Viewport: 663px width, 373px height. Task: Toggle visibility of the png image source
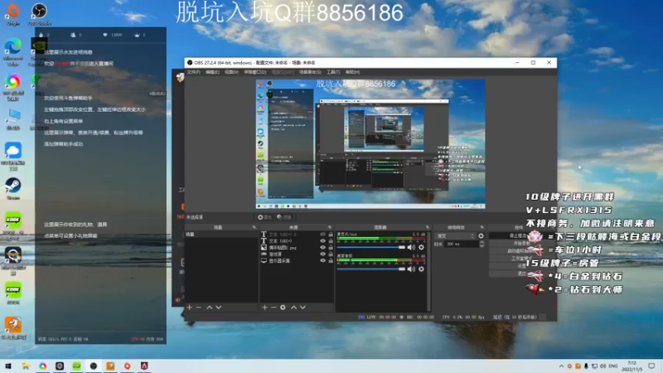coord(323,247)
